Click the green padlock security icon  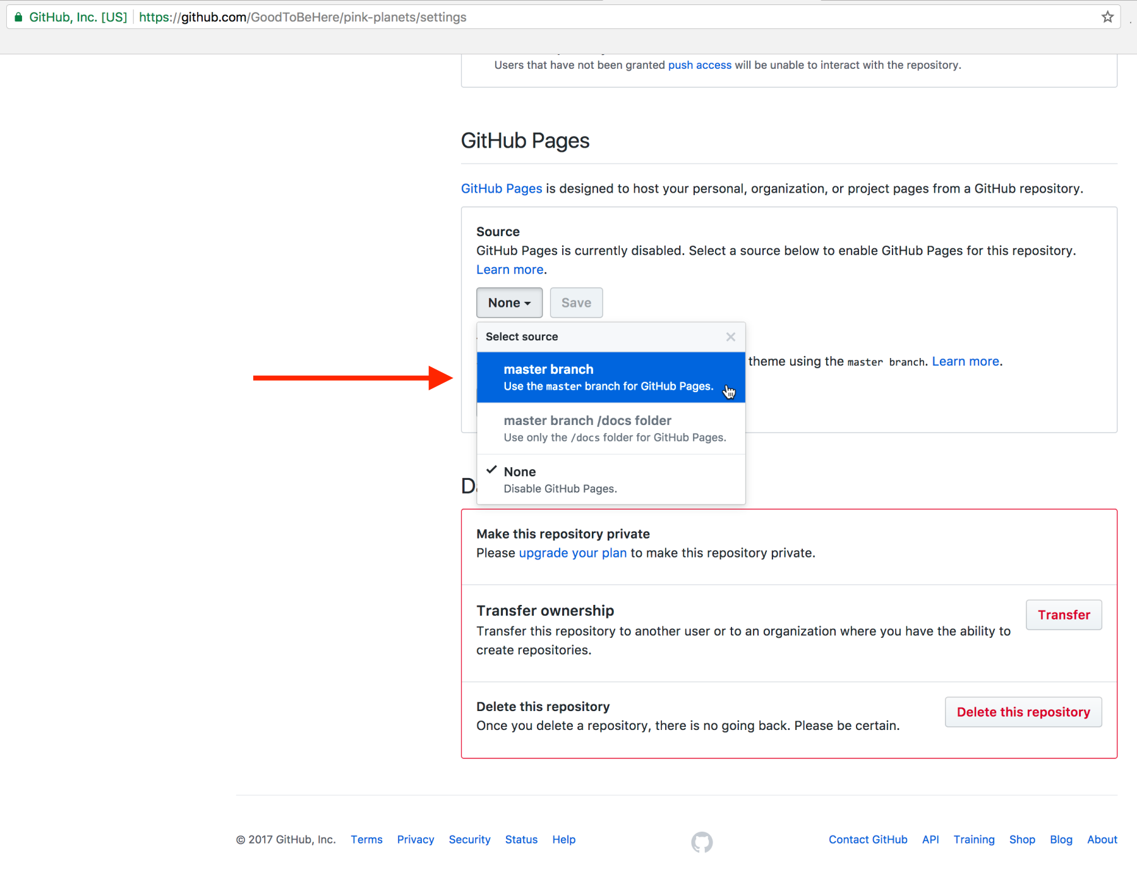tap(18, 17)
